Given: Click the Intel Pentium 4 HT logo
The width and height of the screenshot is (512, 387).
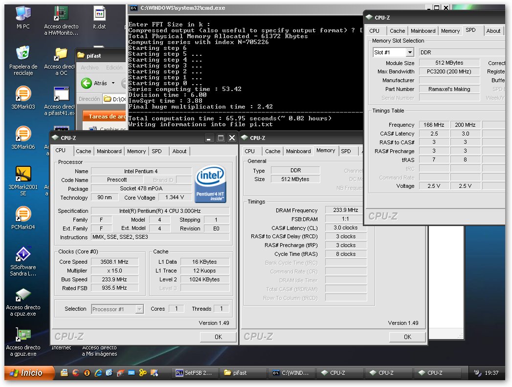Looking at the screenshot, I should [211, 184].
